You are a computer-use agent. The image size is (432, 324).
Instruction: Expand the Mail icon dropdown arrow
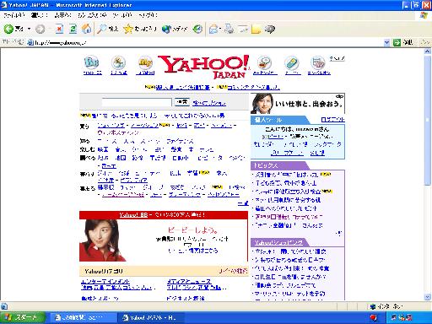click(220, 29)
